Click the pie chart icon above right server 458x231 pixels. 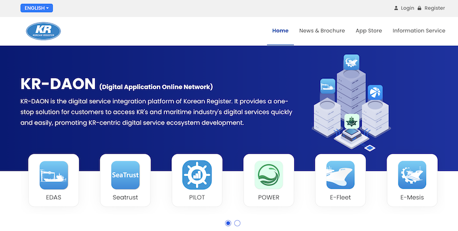[x=375, y=93]
